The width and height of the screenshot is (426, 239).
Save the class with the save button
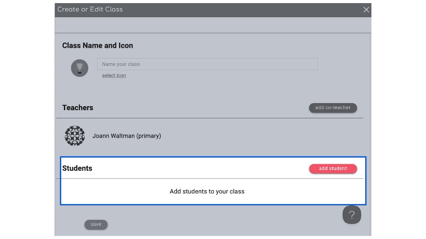coord(96,224)
